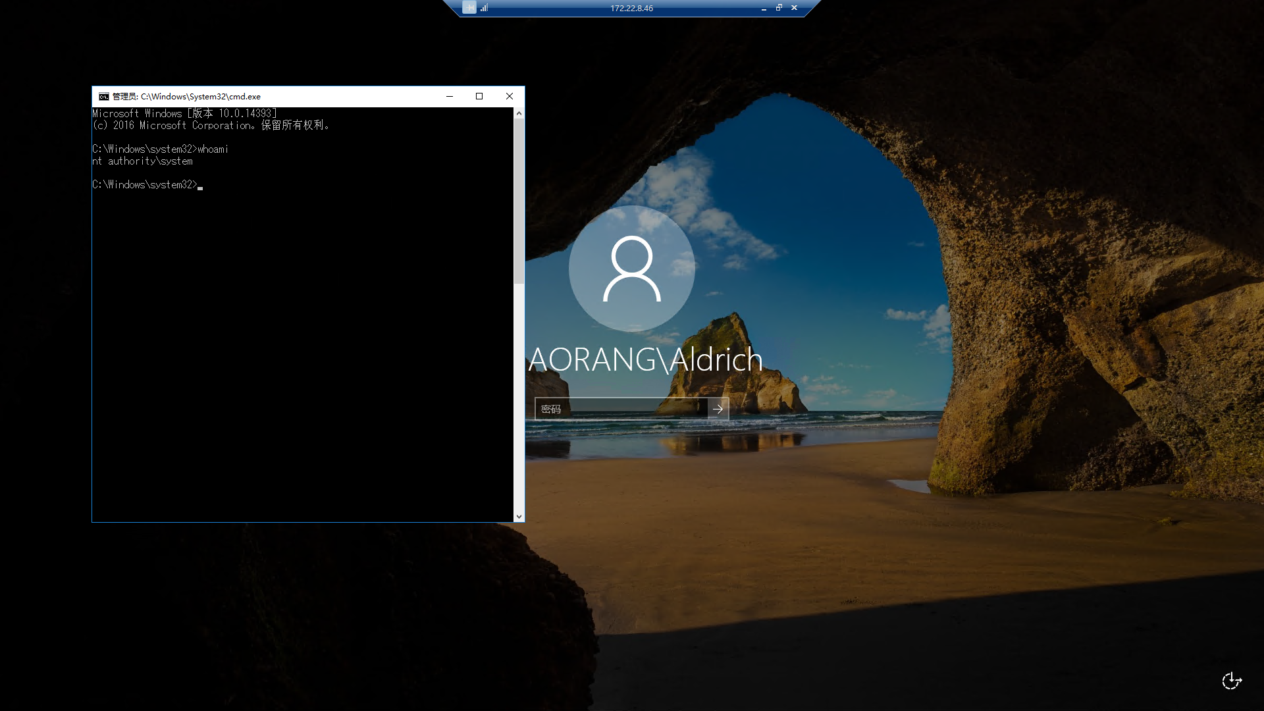Viewport: 1264px width, 711px height.
Task: Click the Microsoft Windows version line
Action: (184, 114)
